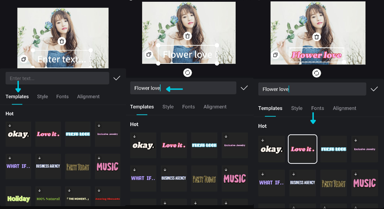Apply 'Party Today' template in right panel

tap(333, 183)
